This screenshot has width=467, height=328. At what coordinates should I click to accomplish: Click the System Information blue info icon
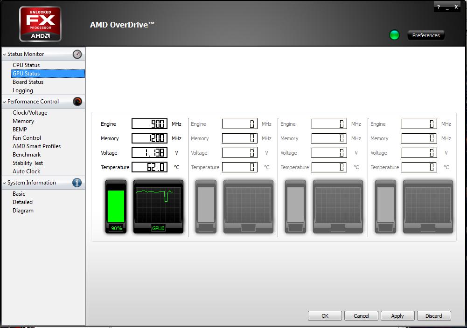77,183
